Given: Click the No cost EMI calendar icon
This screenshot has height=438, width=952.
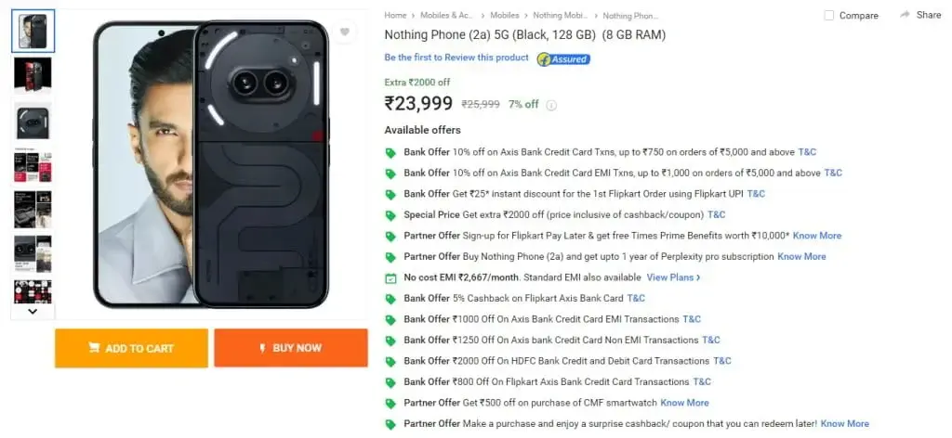Looking at the screenshot, I should pos(390,278).
